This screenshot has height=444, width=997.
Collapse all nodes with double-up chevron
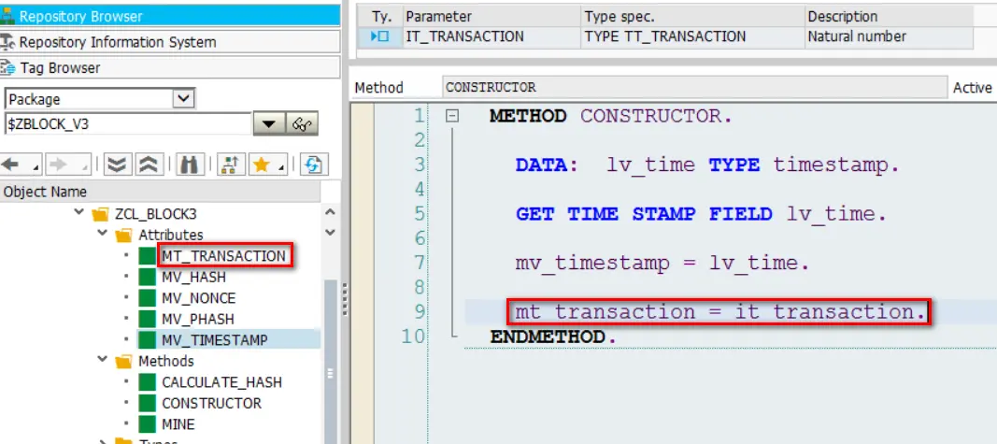149,165
